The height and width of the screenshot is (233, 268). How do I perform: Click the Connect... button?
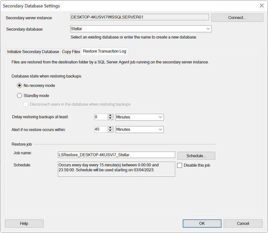point(237,18)
